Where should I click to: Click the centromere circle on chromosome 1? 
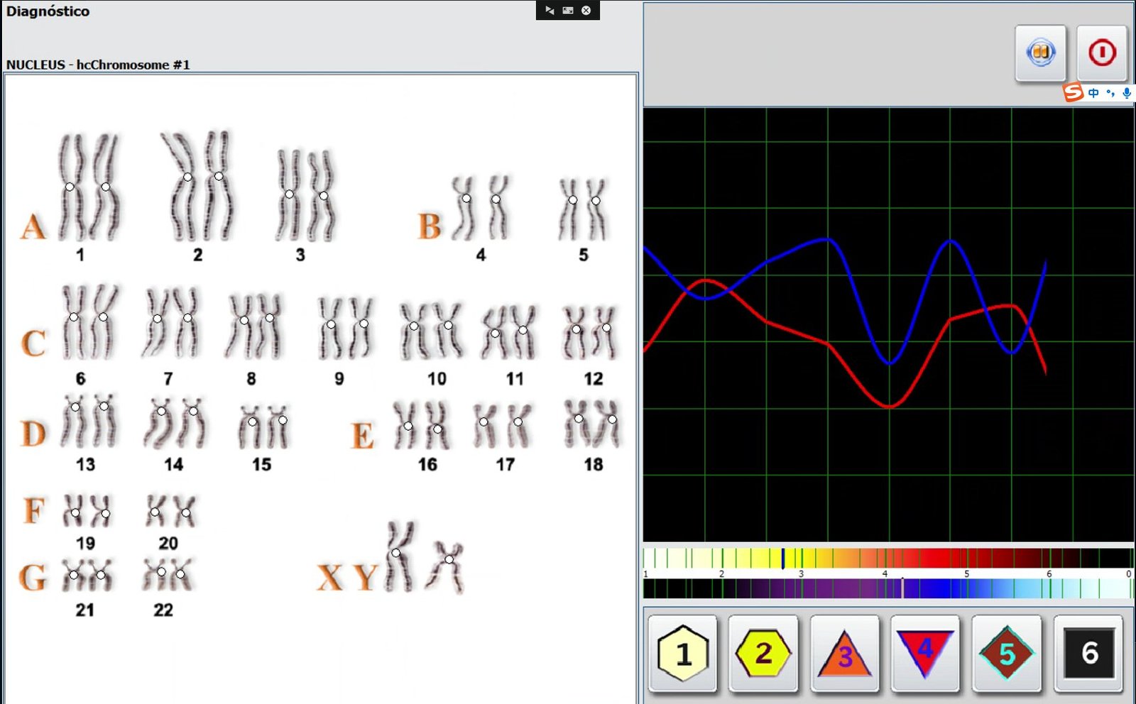[x=68, y=187]
